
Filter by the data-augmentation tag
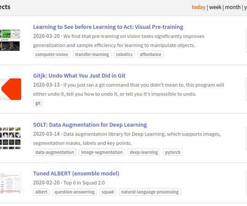coord(55,152)
